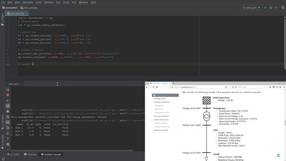Open console command history clock icon
The height and width of the screenshot is (161, 286).
pos(8,128)
